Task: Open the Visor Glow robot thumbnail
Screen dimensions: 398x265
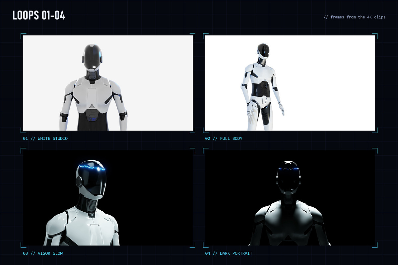Action: pyautogui.click(x=108, y=198)
